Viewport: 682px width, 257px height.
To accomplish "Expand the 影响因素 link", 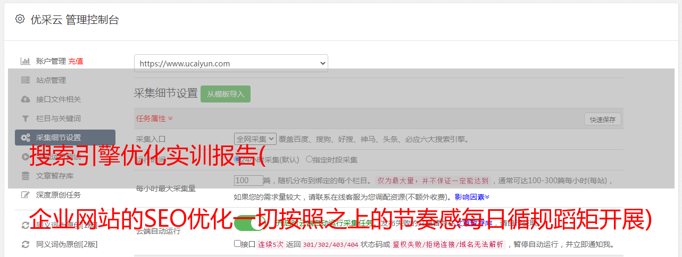I will (472, 197).
